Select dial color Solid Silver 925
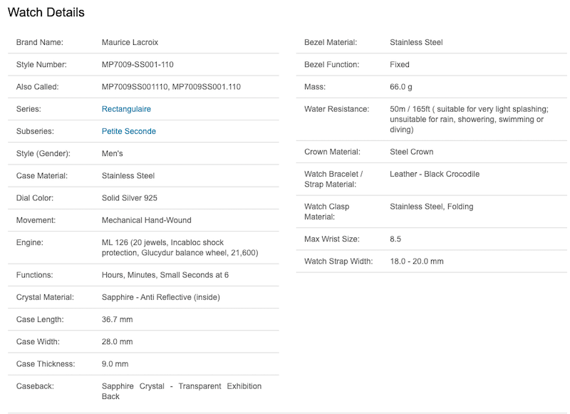570x414 pixels. tap(130, 198)
